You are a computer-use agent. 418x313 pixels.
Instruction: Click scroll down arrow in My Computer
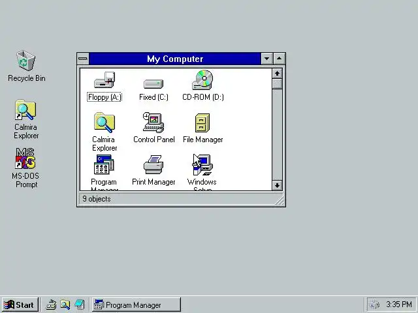[277, 185]
